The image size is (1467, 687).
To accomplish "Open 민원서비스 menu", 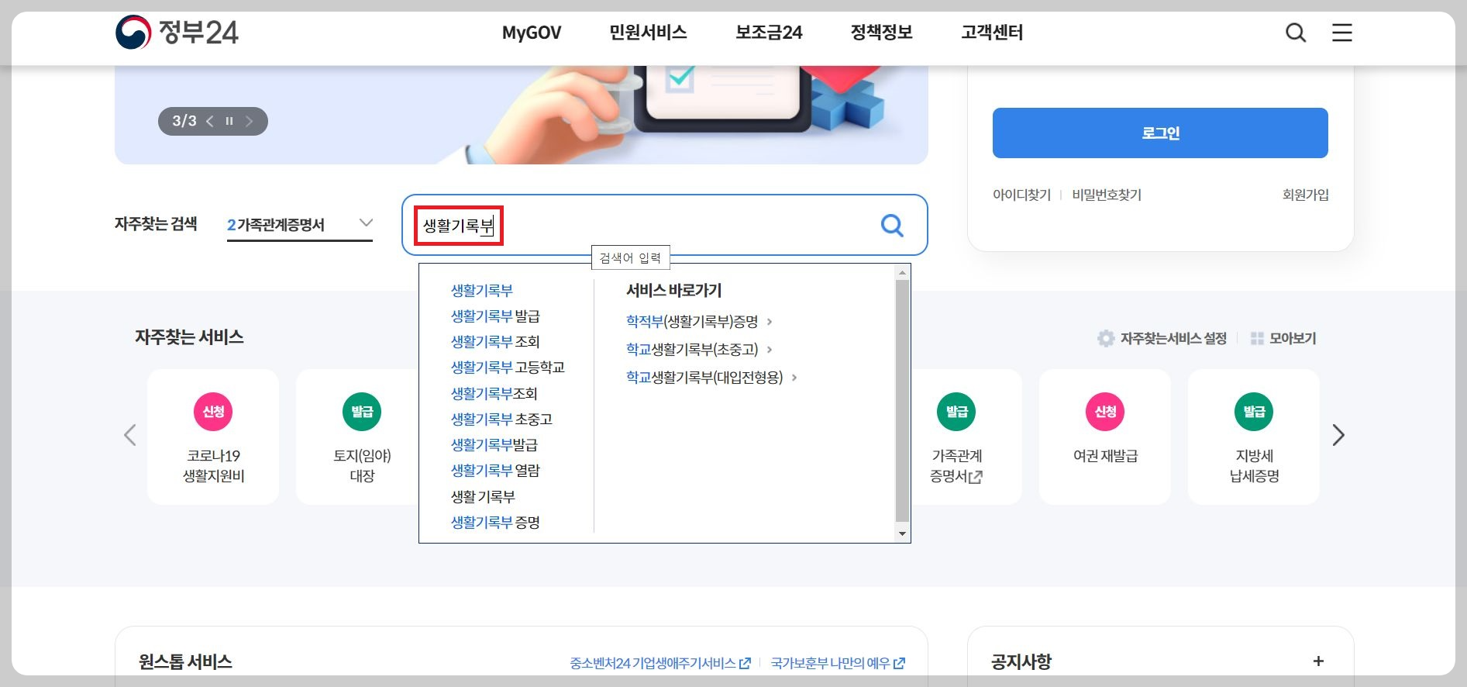I will click(648, 33).
